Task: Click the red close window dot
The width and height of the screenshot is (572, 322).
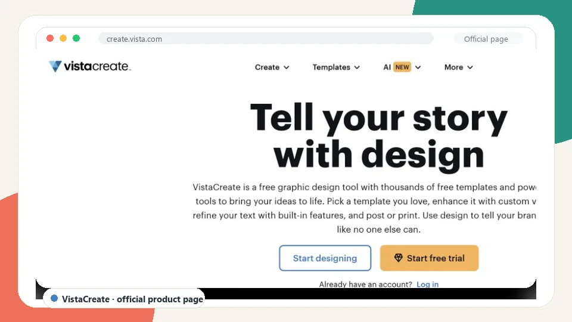Action: point(50,38)
